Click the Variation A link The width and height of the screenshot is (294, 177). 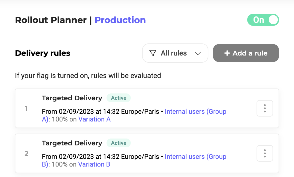point(94,119)
